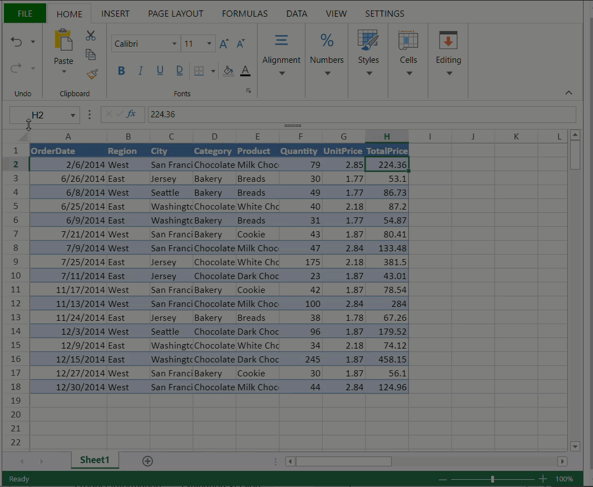Open the Borders dropdown arrow
593x487 pixels.
(x=213, y=71)
